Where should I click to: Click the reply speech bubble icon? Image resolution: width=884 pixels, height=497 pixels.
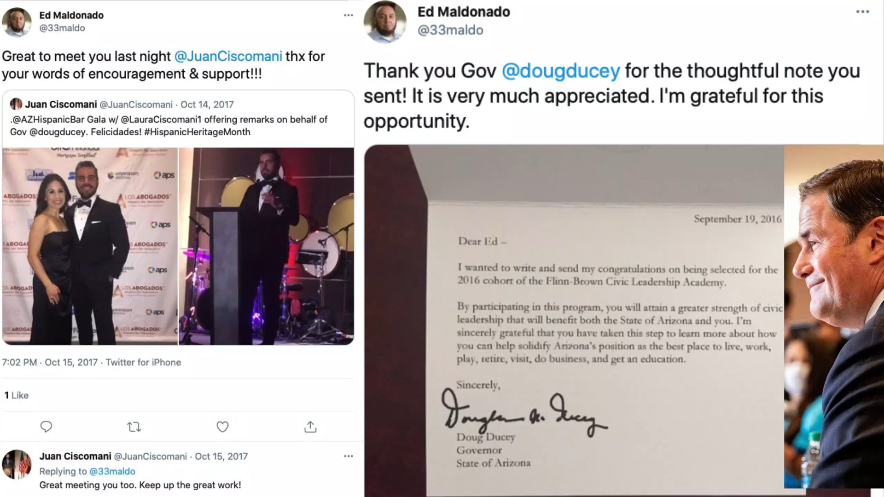(x=46, y=427)
